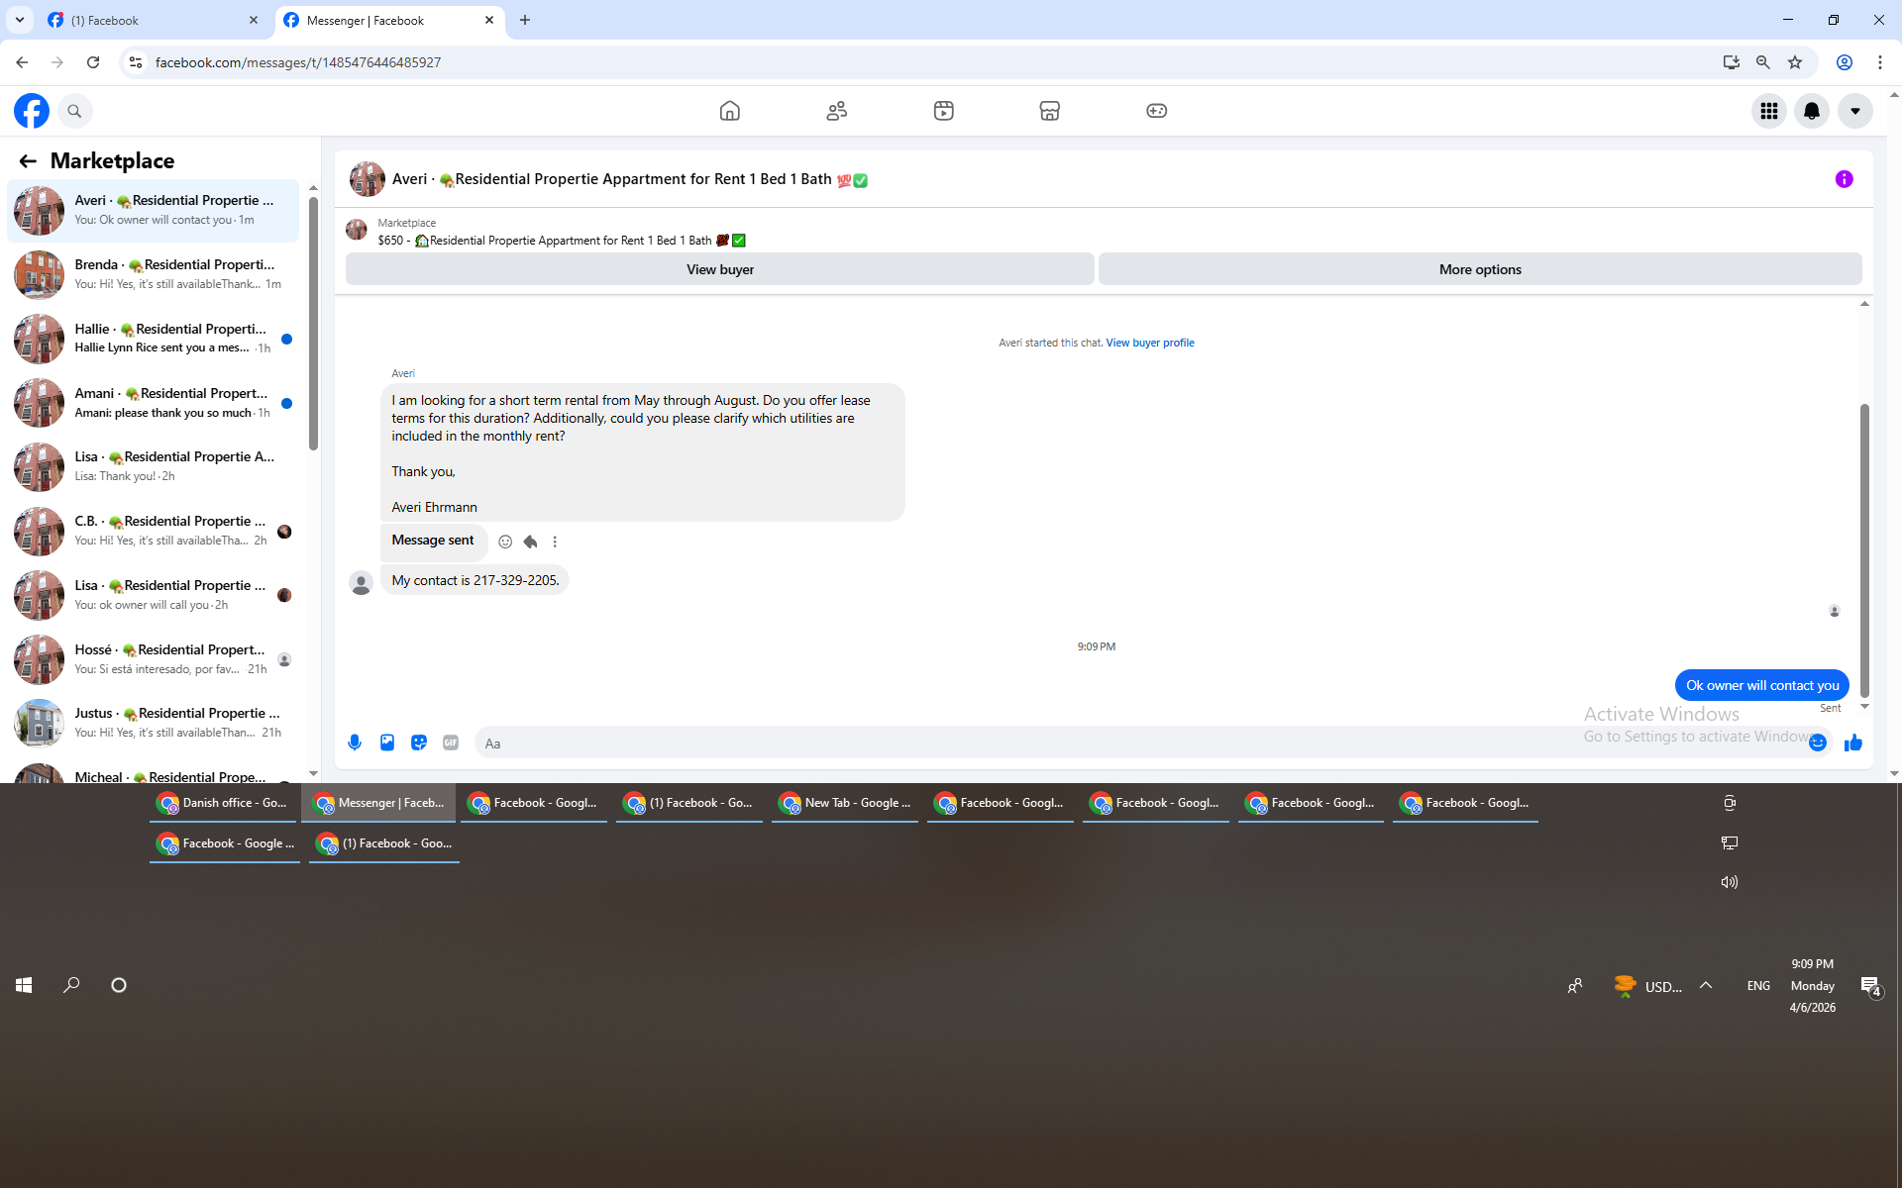The width and height of the screenshot is (1902, 1188).
Task: Attach a photo file icon
Action: (387, 742)
